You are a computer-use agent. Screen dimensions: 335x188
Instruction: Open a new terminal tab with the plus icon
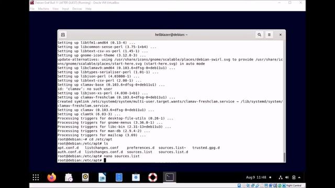[63, 35]
